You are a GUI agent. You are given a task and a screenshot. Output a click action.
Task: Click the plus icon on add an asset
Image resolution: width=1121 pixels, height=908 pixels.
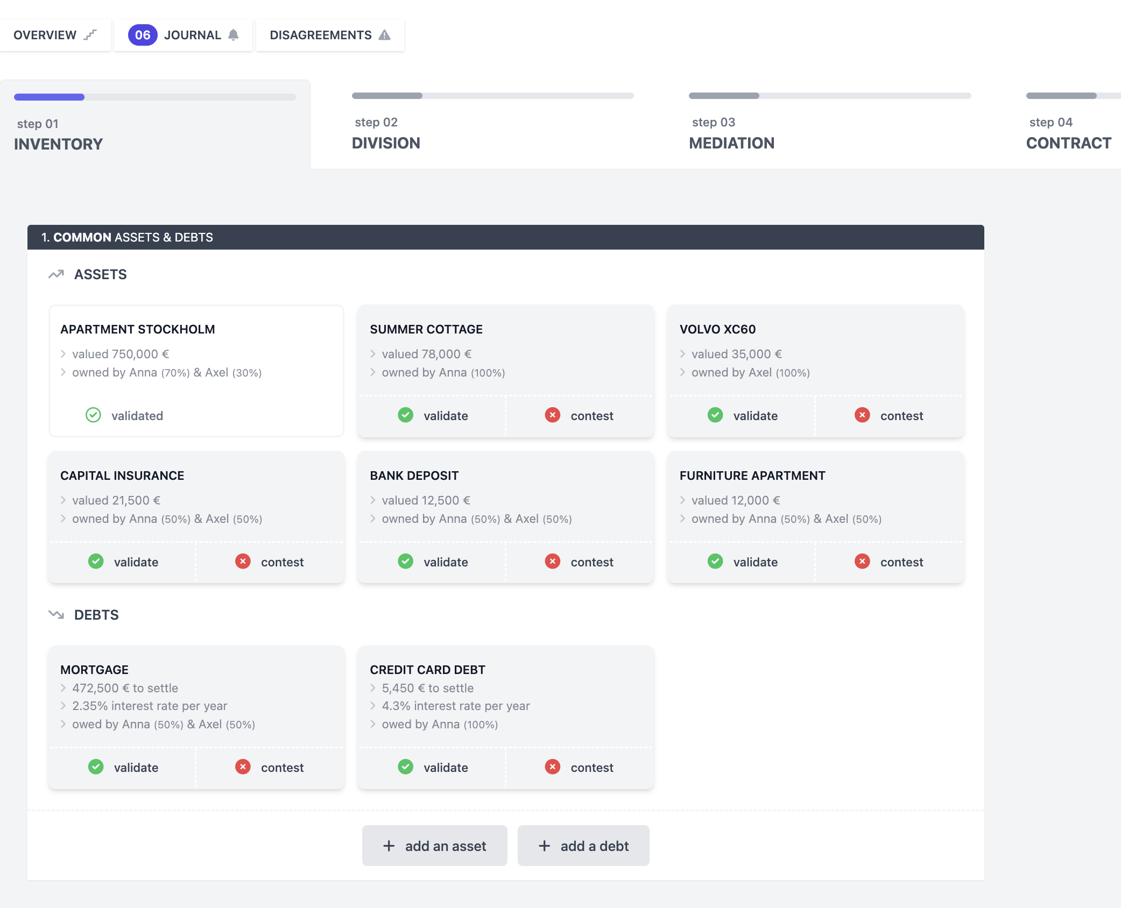[x=389, y=846]
